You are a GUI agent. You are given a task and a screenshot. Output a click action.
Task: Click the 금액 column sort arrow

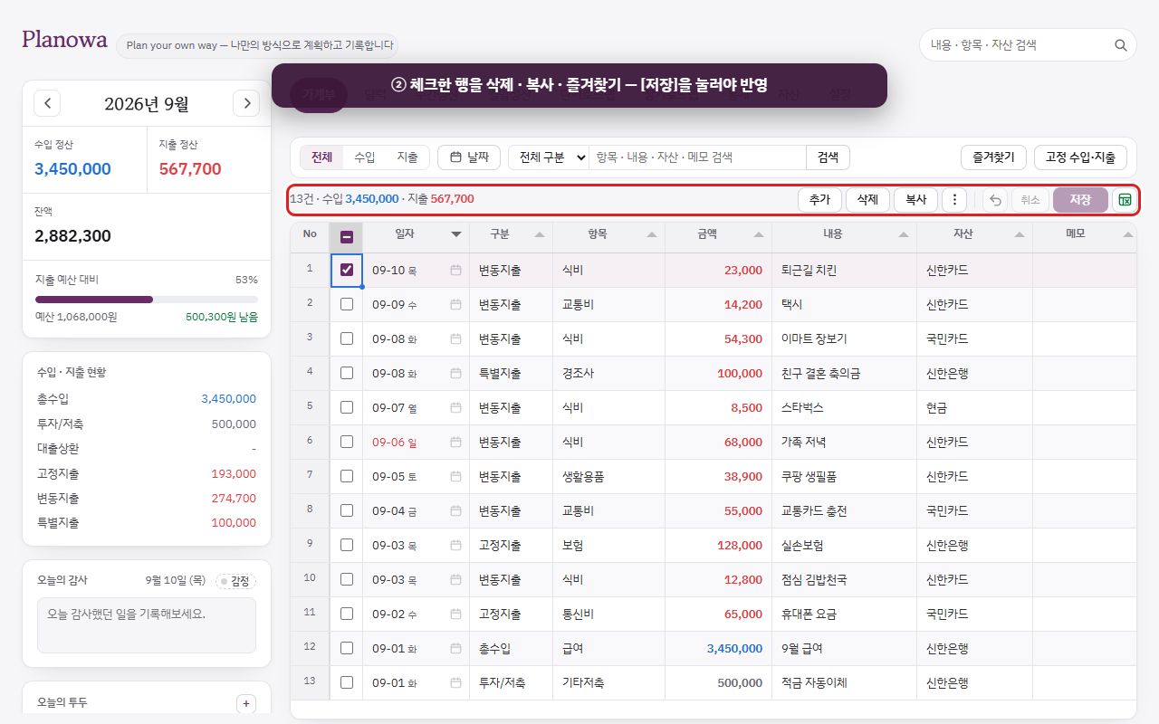pos(759,234)
